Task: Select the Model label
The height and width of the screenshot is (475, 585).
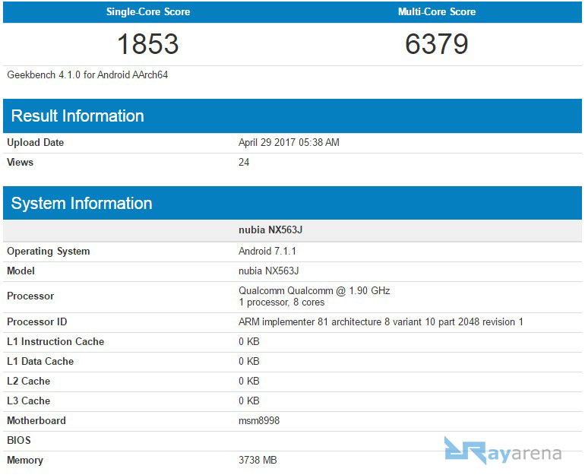Action: 21,271
